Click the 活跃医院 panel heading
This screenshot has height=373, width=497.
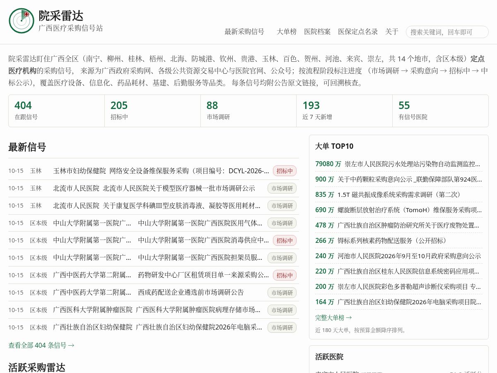[329, 357]
